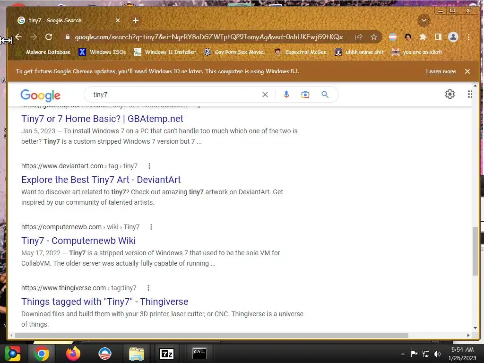The width and height of the screenshot is (484, 363).
Task: Open the 'you are an idiot!' bookmark
Action: tap(417, 52)
